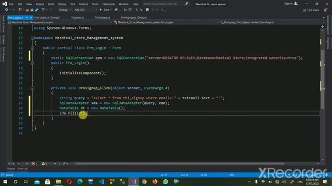The image size is (332, 186).
Task: Click the vertical scrollbar of the editor
Action: tap(323, 80)
